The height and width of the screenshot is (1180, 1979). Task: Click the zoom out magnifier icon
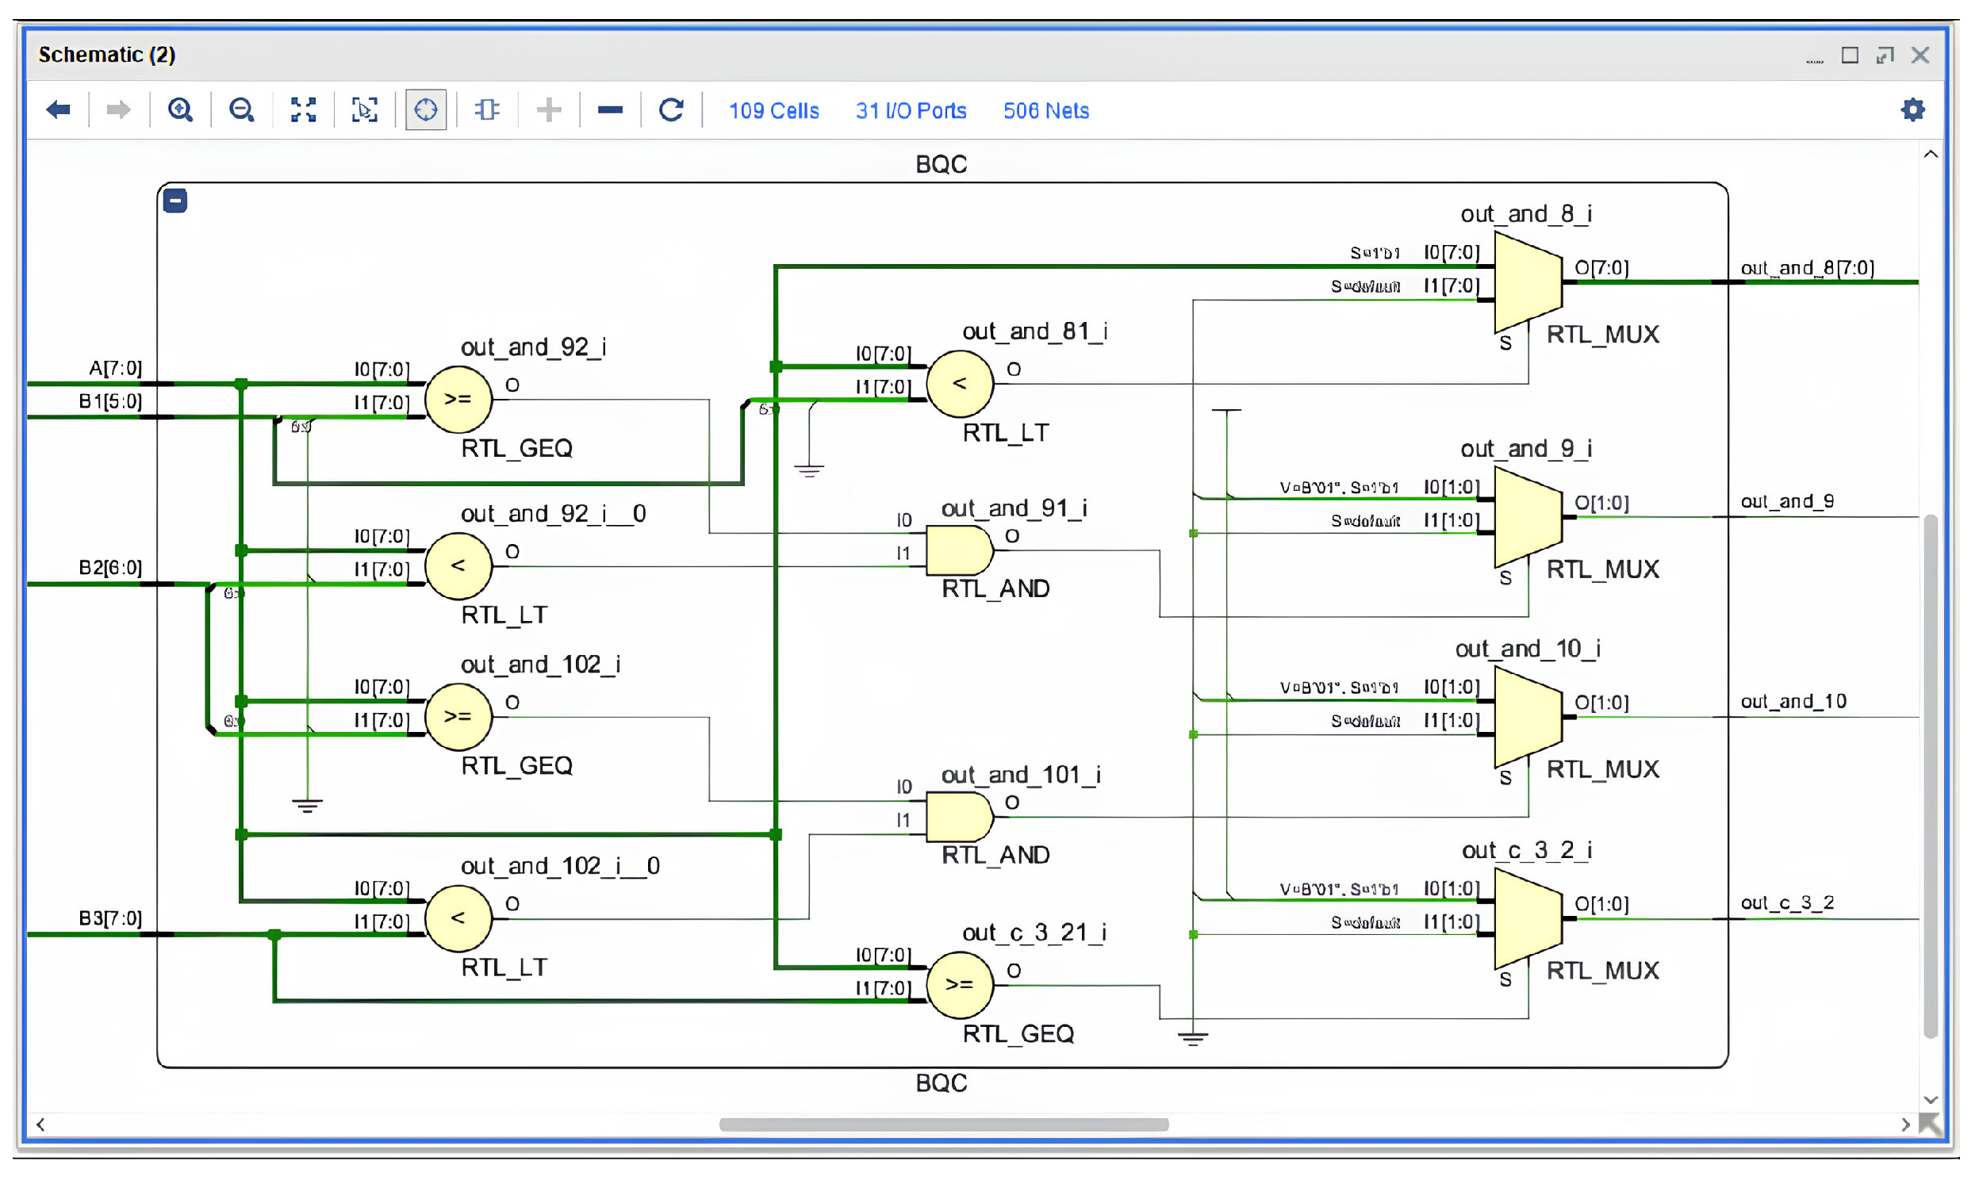[x=242, y=109]
